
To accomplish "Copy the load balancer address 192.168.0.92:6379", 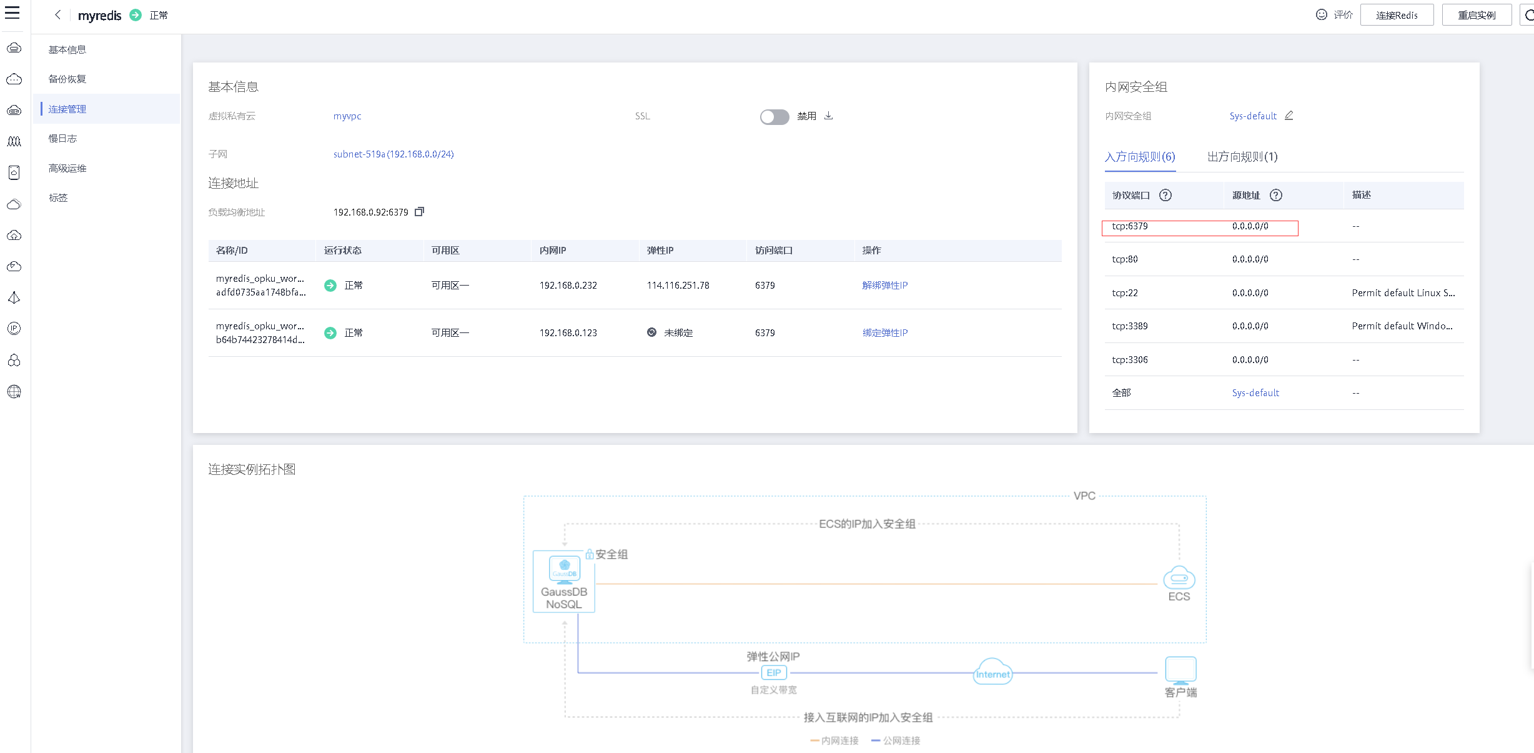I will pyautogui.click(x=419, y=212).
